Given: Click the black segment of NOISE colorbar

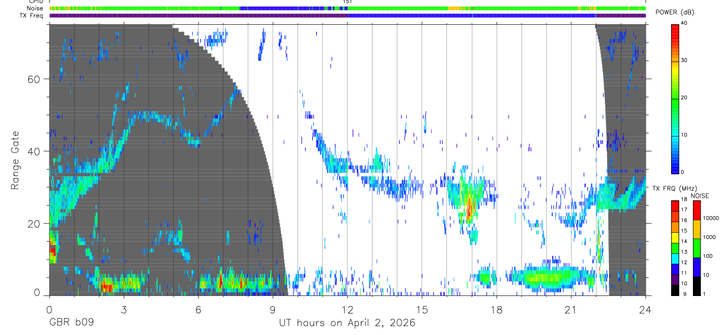Looking at the screenshot, I should click(696, 286).
